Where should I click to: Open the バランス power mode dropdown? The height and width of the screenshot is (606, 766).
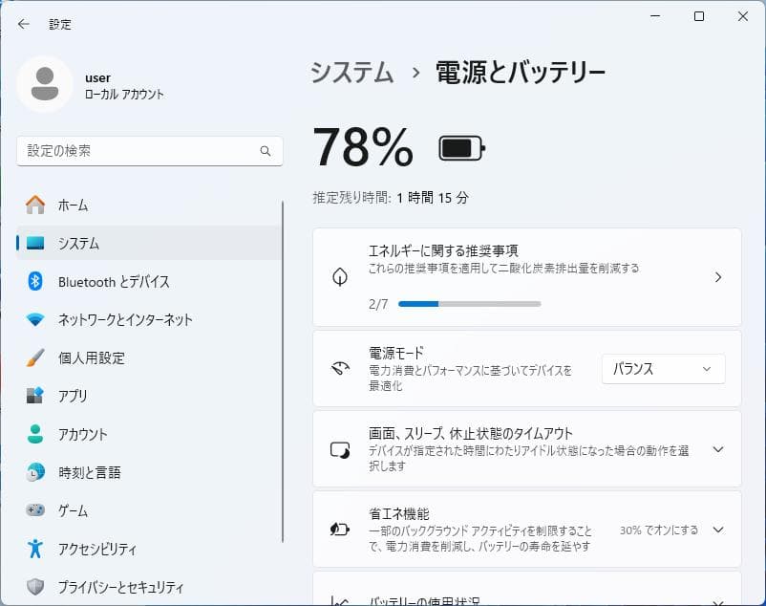663,368
